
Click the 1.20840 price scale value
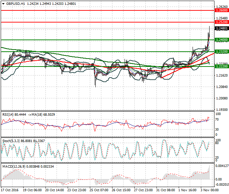[x=222, y=87]
